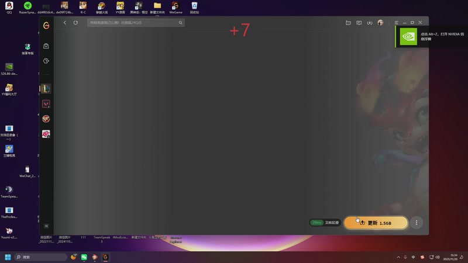The height and width of the screenshot is (263, 468).
Task: Switch the Chinese input method indicator
Action: (414, 257)
